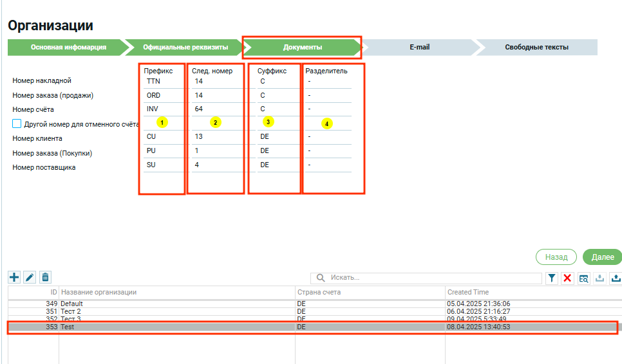Click the red X clear filter icon

[567, 278]
